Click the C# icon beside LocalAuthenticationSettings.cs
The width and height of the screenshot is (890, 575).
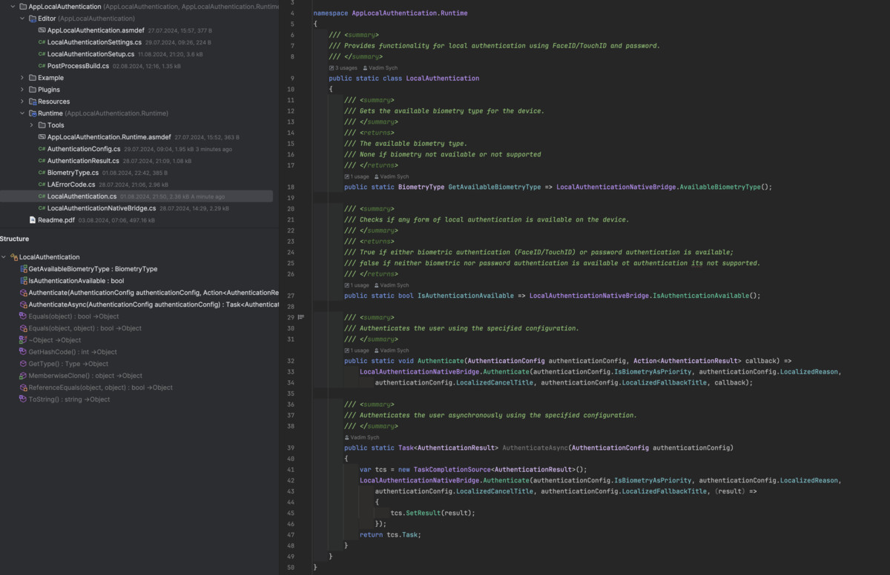(x=42, y=42)
